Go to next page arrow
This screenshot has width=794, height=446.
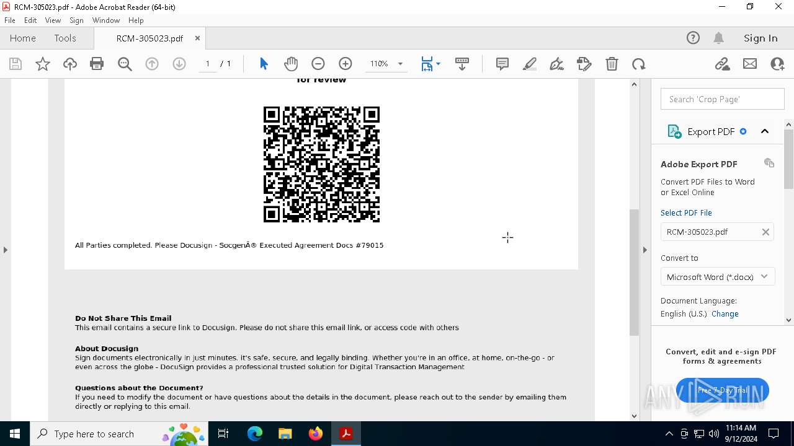click(x=179, y=64)
